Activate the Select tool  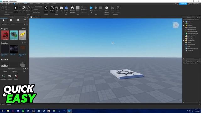click(x=16, y=9)
